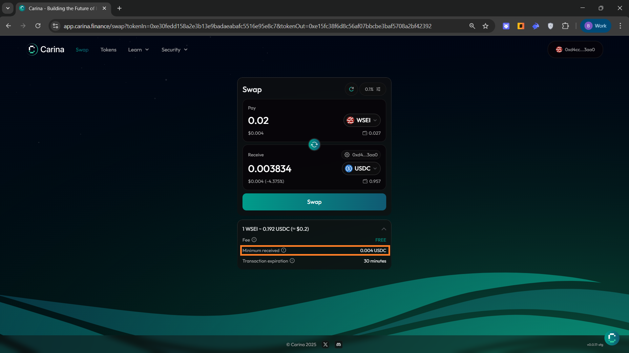Expand the Security menu
629x353 pixels.
click(x=174, y=50)
